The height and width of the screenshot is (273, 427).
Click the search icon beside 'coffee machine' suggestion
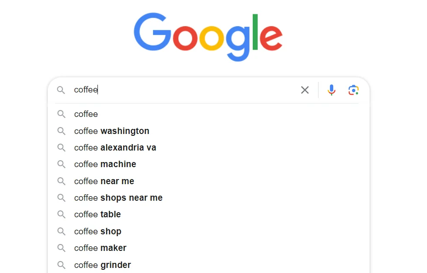tap(61, 164)
